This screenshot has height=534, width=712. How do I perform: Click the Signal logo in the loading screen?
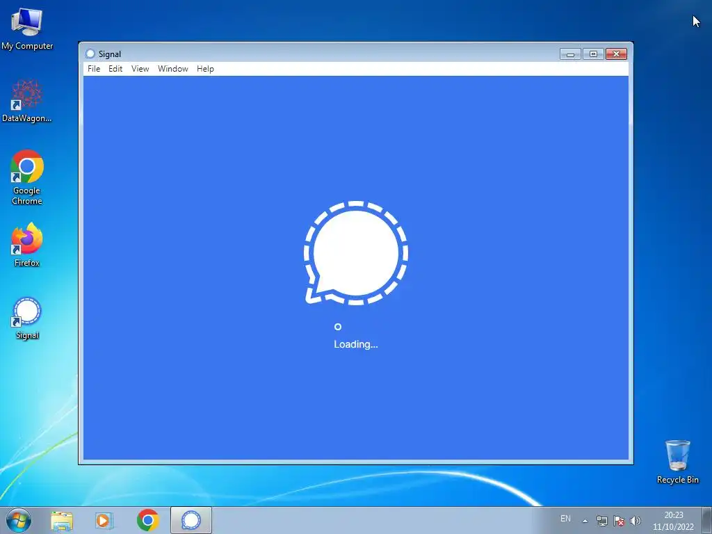pos(355,252)
